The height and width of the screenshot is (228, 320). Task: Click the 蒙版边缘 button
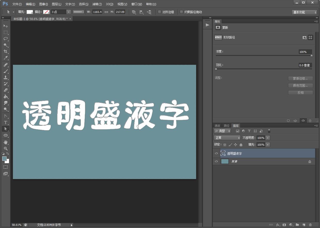[x=300, y=78]
